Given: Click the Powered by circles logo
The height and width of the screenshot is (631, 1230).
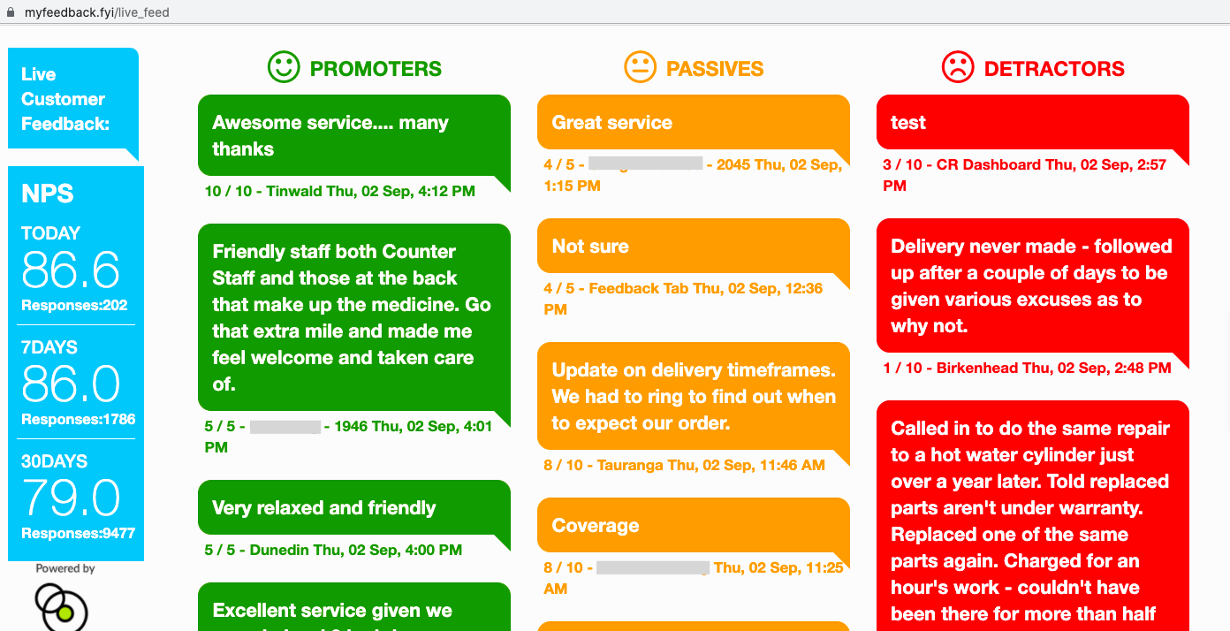Looking at the screenshot, I should (61, 606).
